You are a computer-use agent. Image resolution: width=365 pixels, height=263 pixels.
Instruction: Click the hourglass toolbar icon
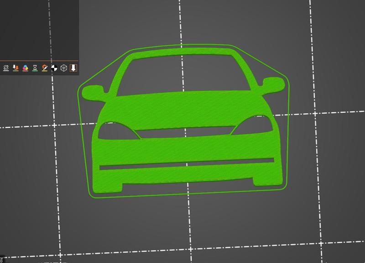(35, 68)
